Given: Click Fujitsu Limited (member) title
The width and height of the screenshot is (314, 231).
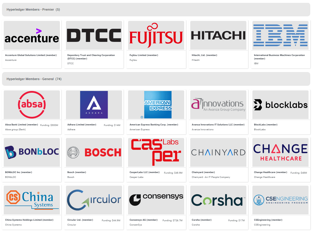Looking at the screenshot, I should pyautogui.click(x=144, y=55).
